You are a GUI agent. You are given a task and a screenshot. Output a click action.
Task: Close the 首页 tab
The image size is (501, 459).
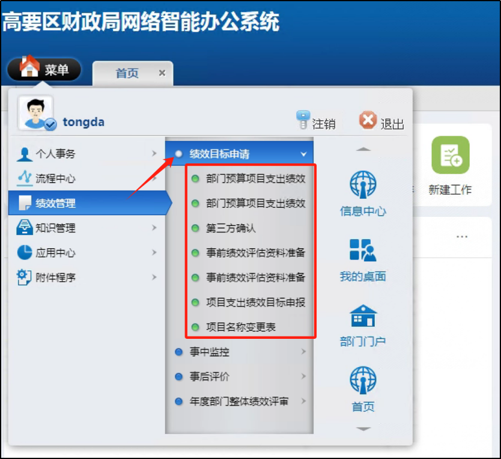tap(162, 73)
